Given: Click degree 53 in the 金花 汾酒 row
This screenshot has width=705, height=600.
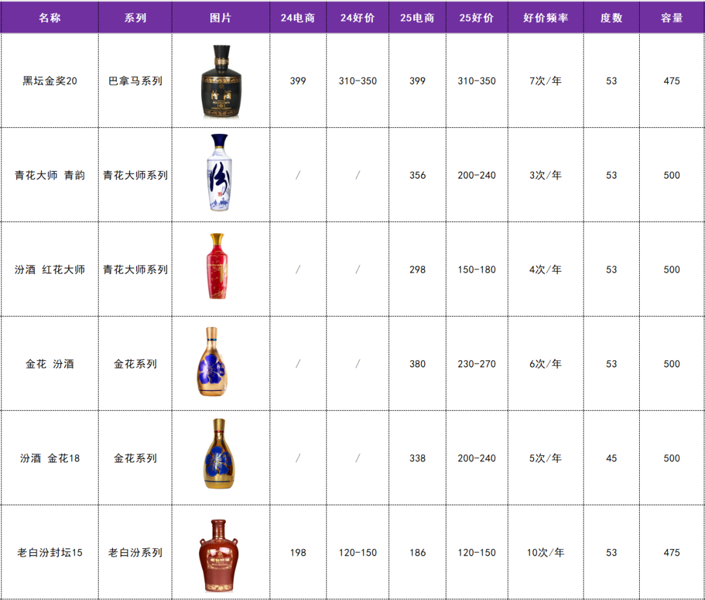Looking at the screenshot, I should click(612, 364).
